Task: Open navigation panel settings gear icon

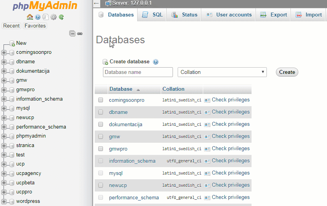Action: coord(53,17)
